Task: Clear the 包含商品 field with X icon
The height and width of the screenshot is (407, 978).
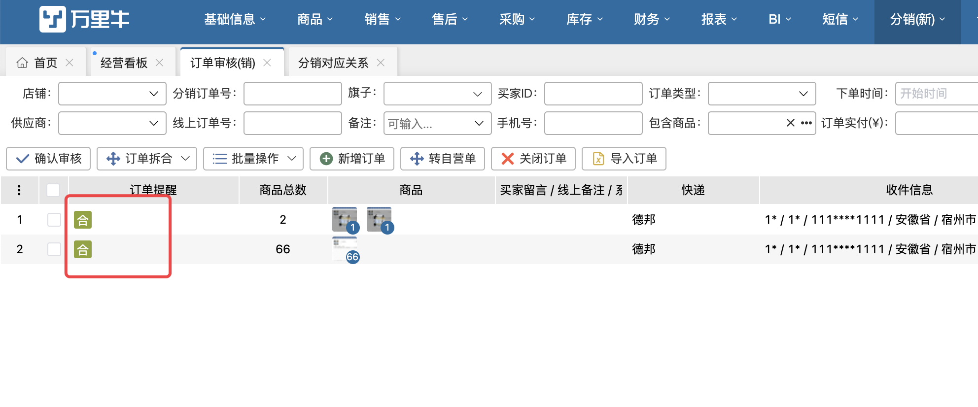Action: tap(790, 123)
